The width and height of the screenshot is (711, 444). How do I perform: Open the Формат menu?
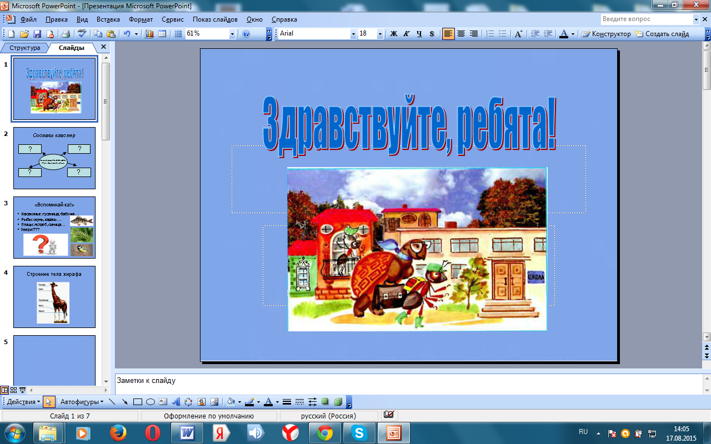[141, 19]
